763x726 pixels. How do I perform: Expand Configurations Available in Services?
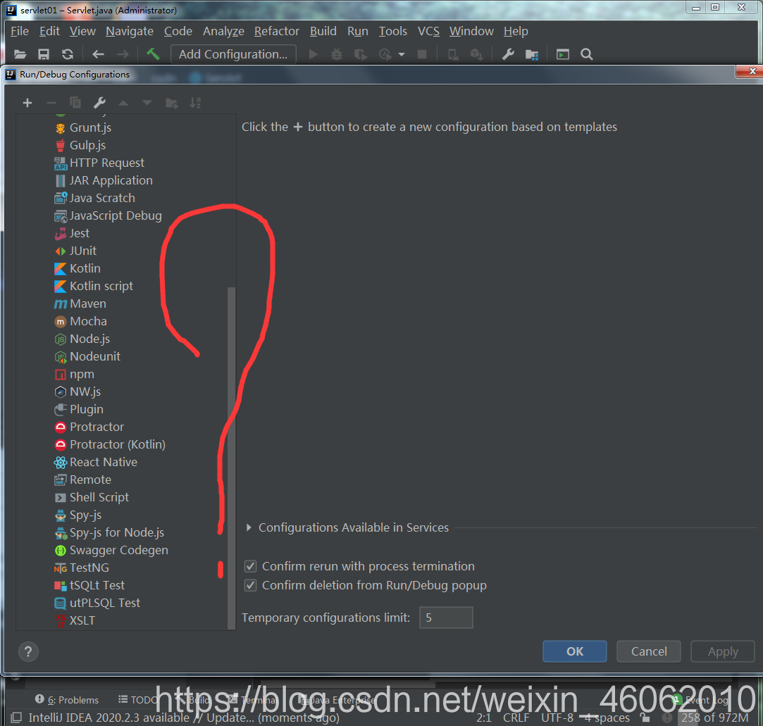[249, 527]
